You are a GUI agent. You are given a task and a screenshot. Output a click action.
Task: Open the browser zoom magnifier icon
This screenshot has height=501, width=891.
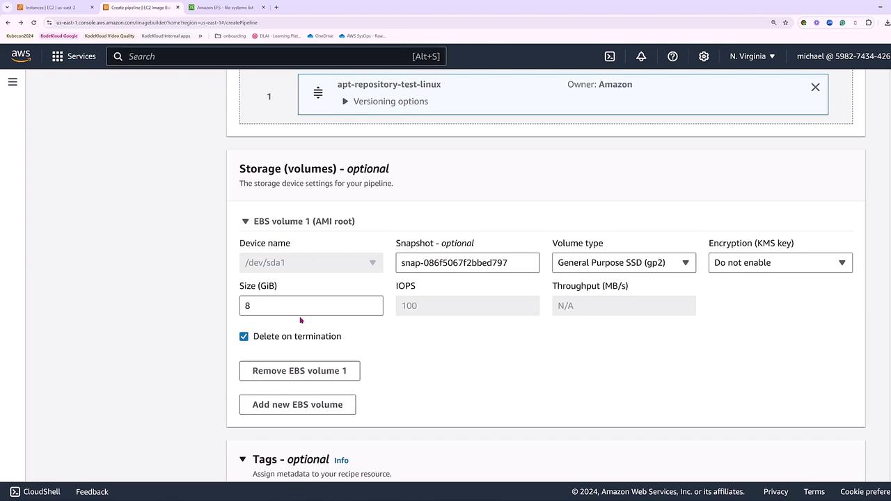tap(773, 22)
